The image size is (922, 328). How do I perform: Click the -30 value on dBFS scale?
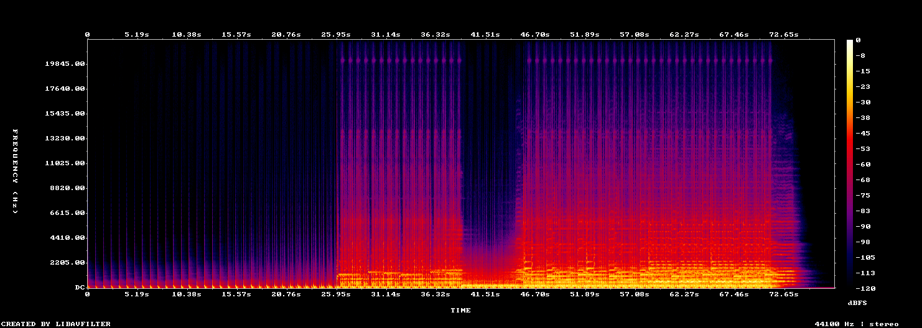tap(863, 102)
